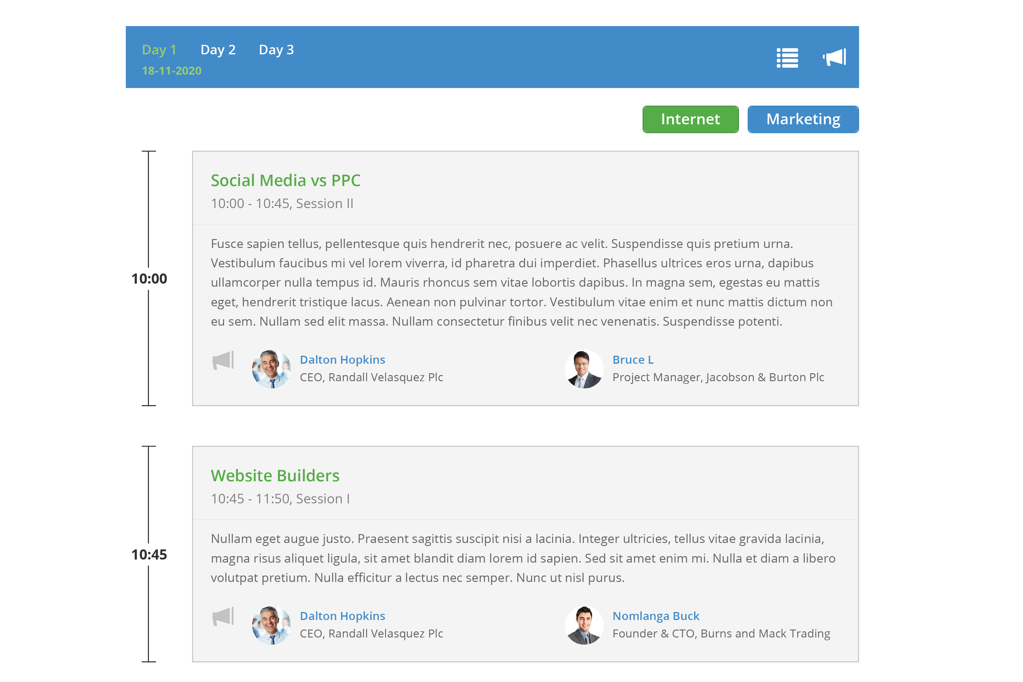Click 'Project Manager, Jacobson & Burton Plc' text
The width and height of the screenshot is (1023, 682).
tap(718, 377)
